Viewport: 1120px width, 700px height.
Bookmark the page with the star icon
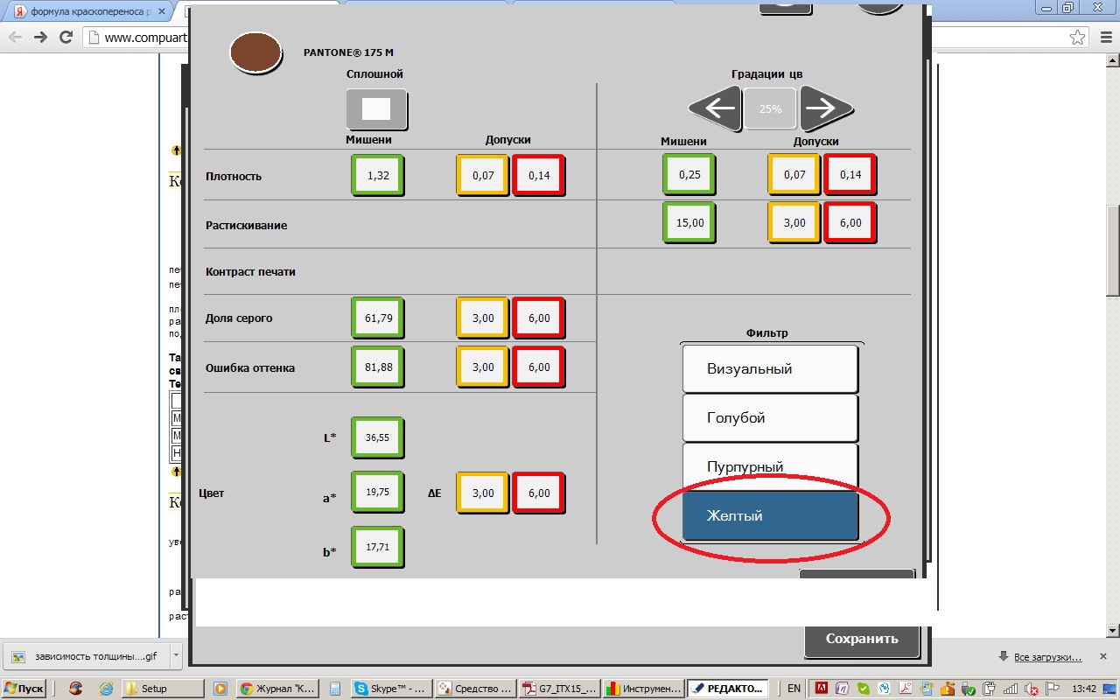click(x=1078, y=37)
